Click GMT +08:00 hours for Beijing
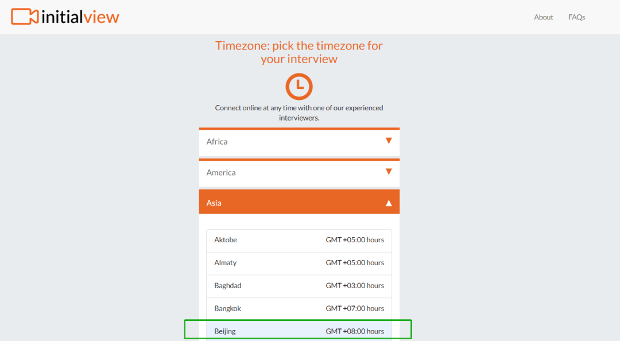Image resolution: width=620 pixels, height=341 pixels. point(355,331)
